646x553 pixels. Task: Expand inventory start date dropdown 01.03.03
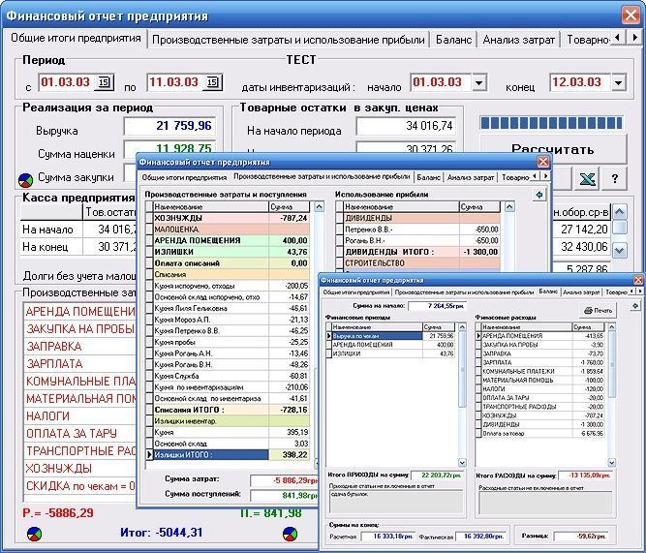pos(478,82)
